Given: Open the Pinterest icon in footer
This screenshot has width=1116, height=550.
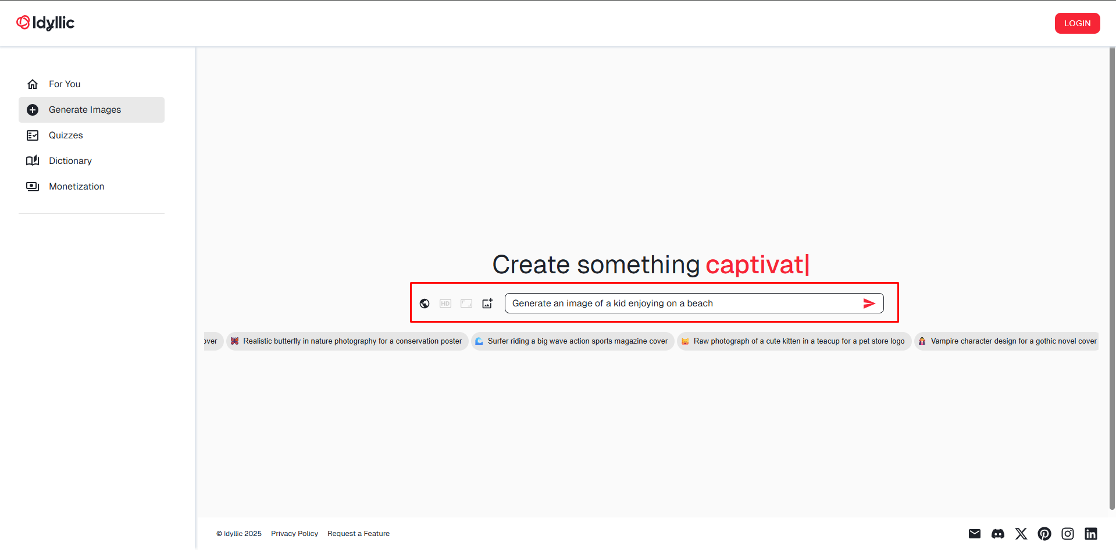Looking at the screenshot, I should pyautogui.click(x=1044, y=534).
